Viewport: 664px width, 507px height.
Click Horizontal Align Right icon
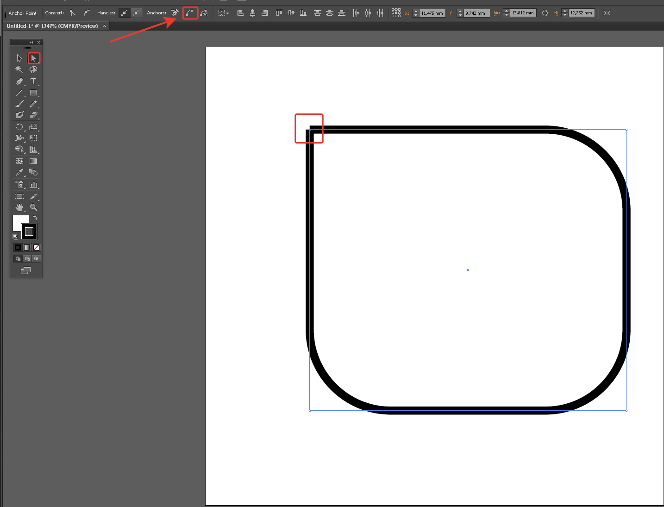point(264,13)
